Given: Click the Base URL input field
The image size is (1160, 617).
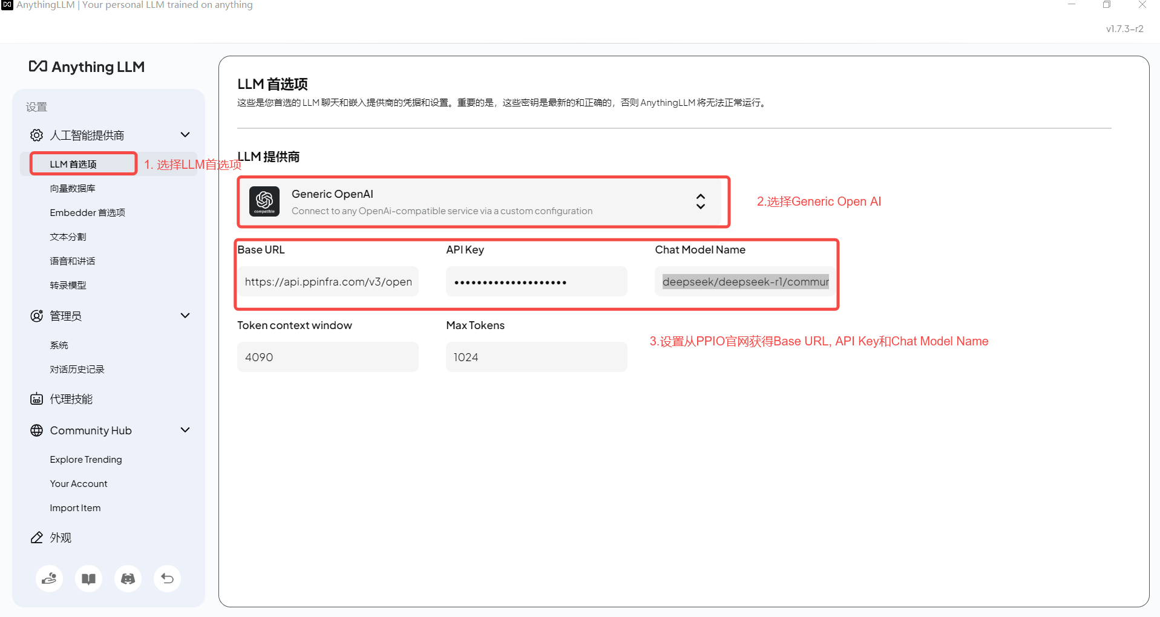Looking at the screenshot, I should point(328,281).
